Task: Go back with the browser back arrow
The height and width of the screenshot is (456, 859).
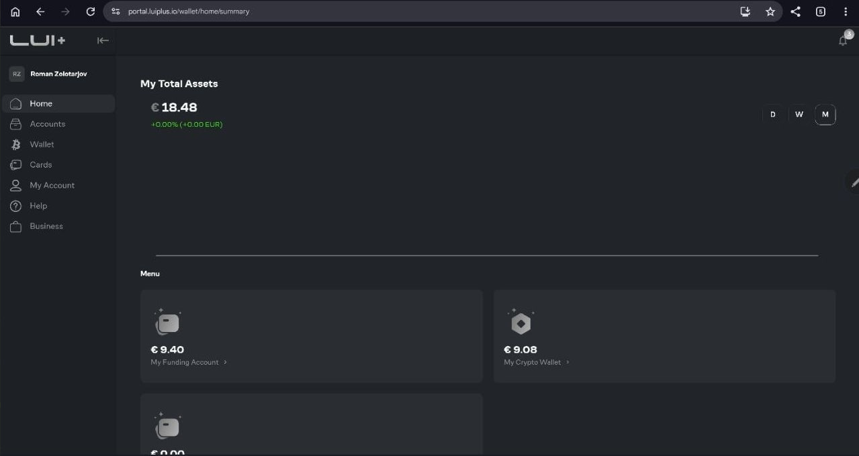Action: [x=40, y=11]
